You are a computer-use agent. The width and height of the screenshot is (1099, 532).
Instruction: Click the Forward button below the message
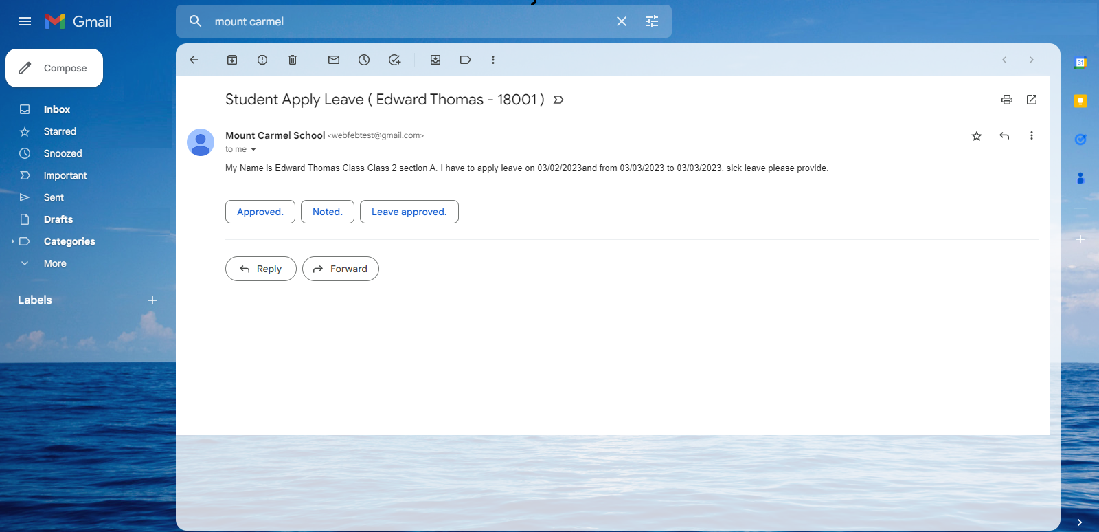point(340,269)
